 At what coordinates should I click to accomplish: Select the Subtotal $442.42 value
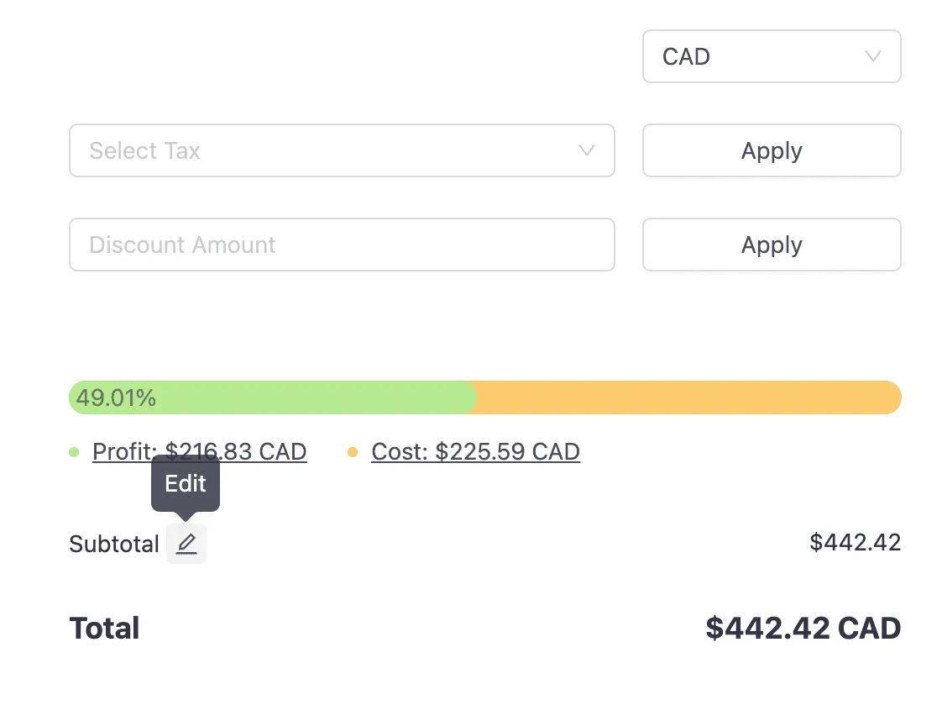855,543
